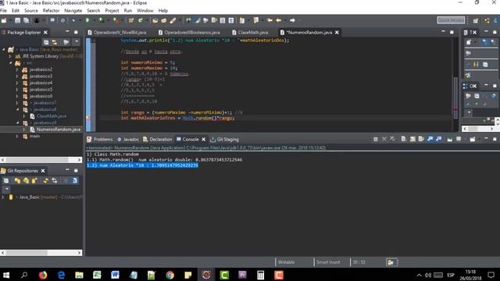This screenshot has height=281, width=500.
Task: Switch to the OperadoresIIIBooleanos.java tab
Action: pos(189,33)
